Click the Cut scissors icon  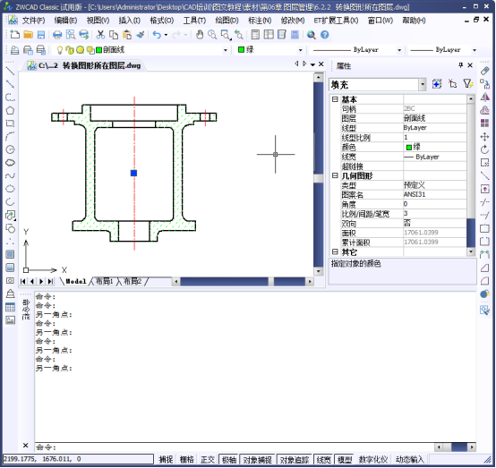point(100,35)
